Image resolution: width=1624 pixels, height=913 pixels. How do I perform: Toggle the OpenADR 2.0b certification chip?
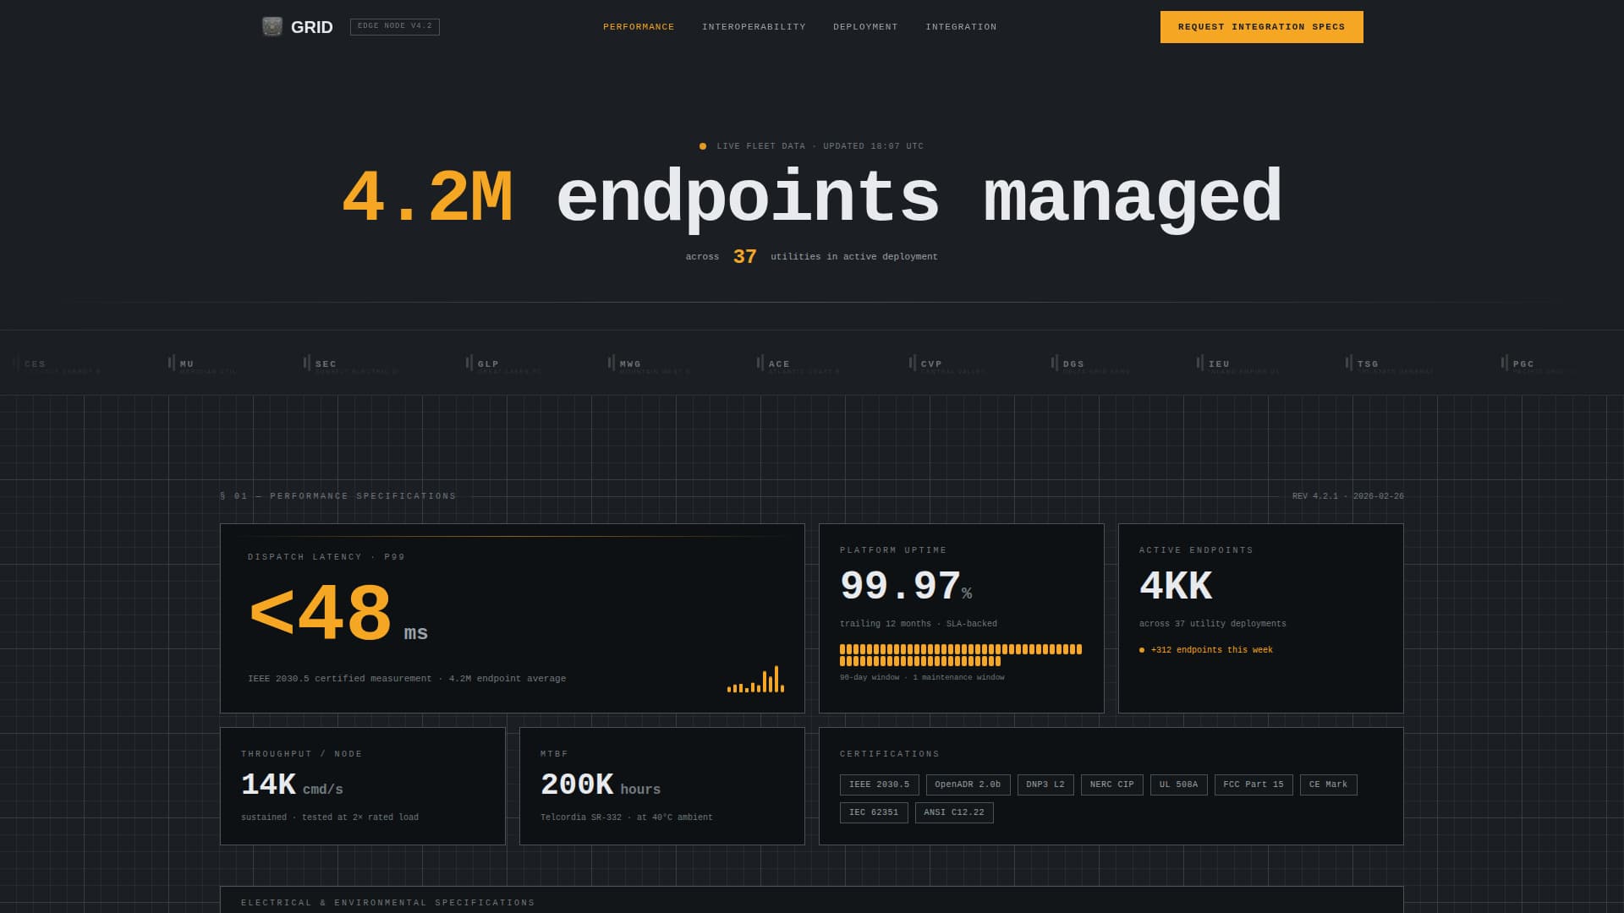click(x=967, y=784)
